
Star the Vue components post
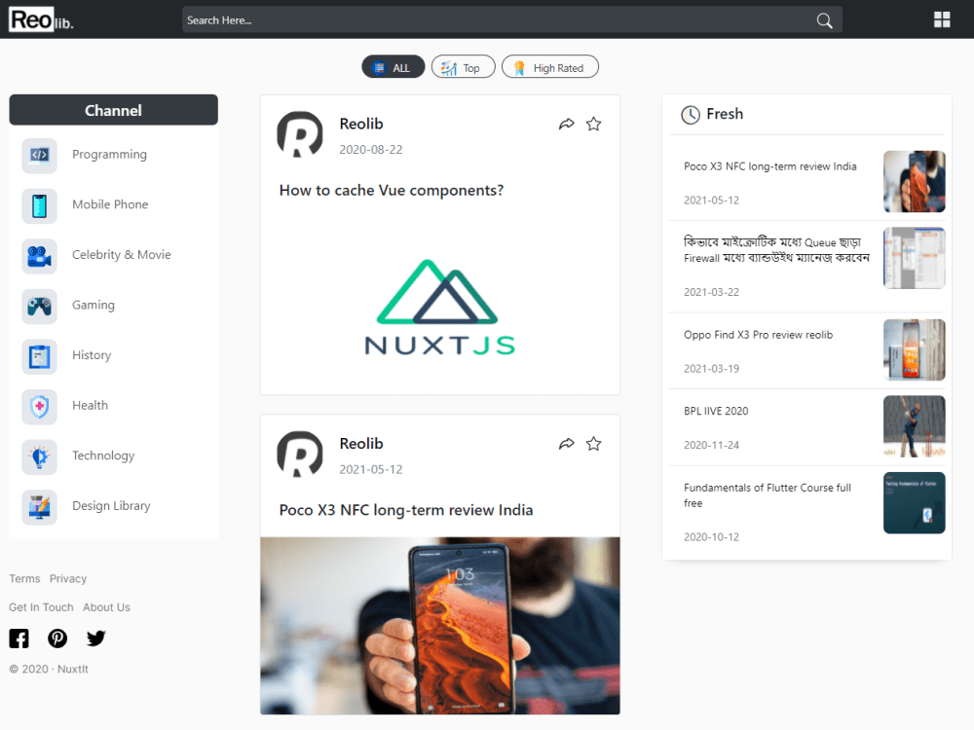point(594,125)
